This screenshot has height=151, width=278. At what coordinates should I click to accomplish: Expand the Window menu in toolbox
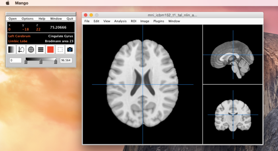click(x=56, y=19)
